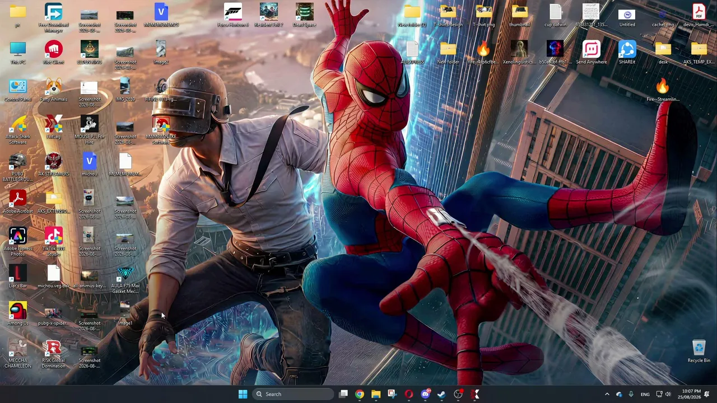Select the Forza Horizon 6 desktop shortcut
The image size is (717, 403).
click(x=232, y=16)
